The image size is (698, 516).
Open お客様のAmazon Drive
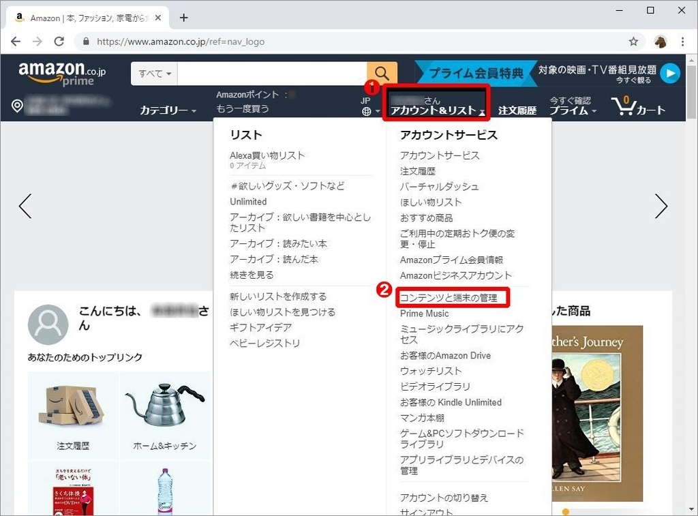coord(445,356)
